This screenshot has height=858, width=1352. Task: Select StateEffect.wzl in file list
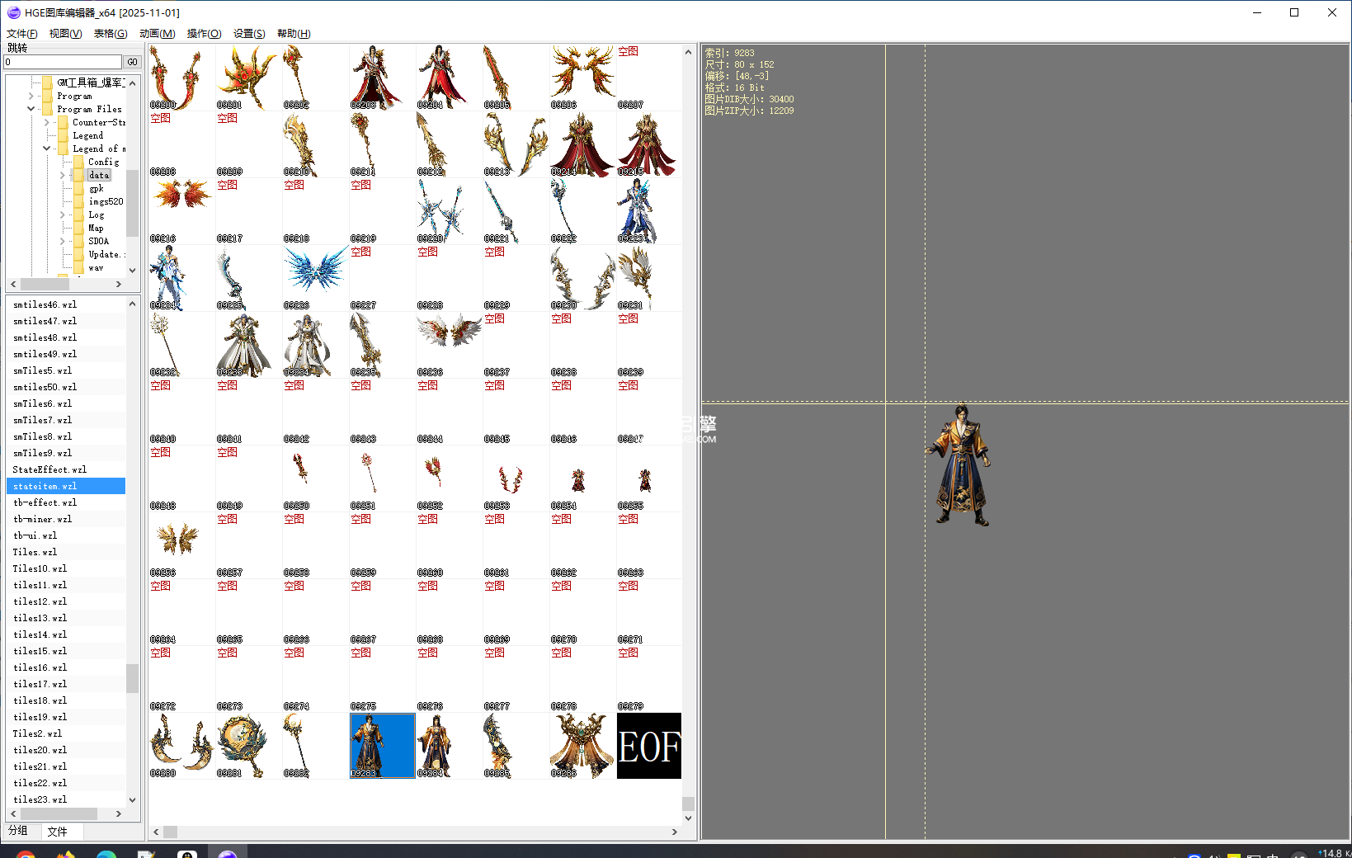tap(66, 469)
